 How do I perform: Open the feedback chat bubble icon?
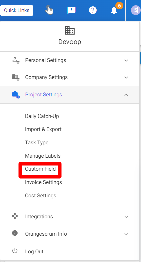point(72,10)
